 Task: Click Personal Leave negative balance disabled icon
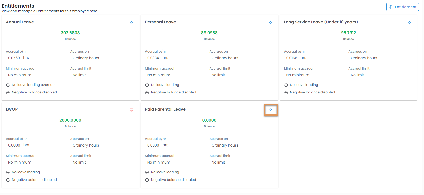tap(147, 93)
